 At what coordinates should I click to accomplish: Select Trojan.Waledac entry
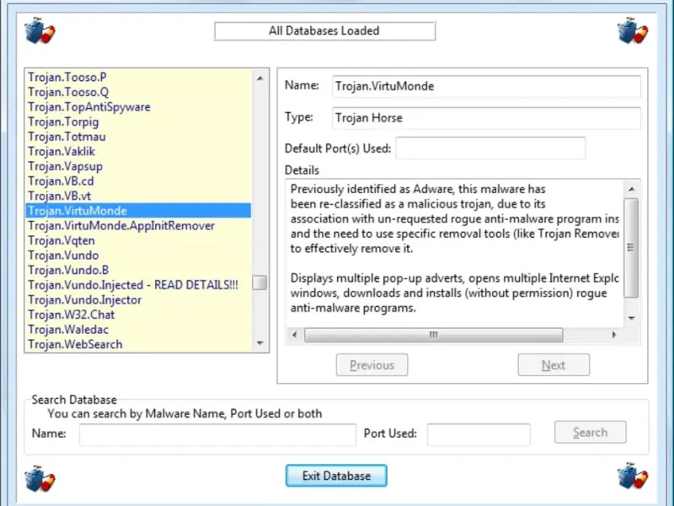point(138,329)
